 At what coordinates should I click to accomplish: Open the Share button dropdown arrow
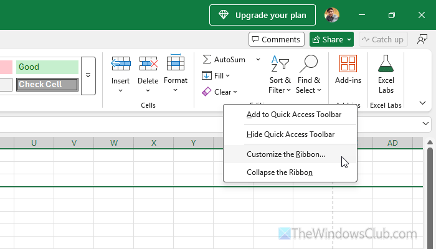349,39
